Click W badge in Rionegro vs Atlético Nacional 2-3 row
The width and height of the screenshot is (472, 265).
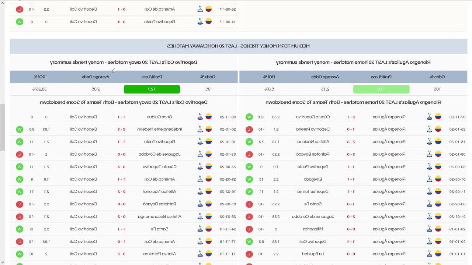pyautogui.click(x=249, y=142)
